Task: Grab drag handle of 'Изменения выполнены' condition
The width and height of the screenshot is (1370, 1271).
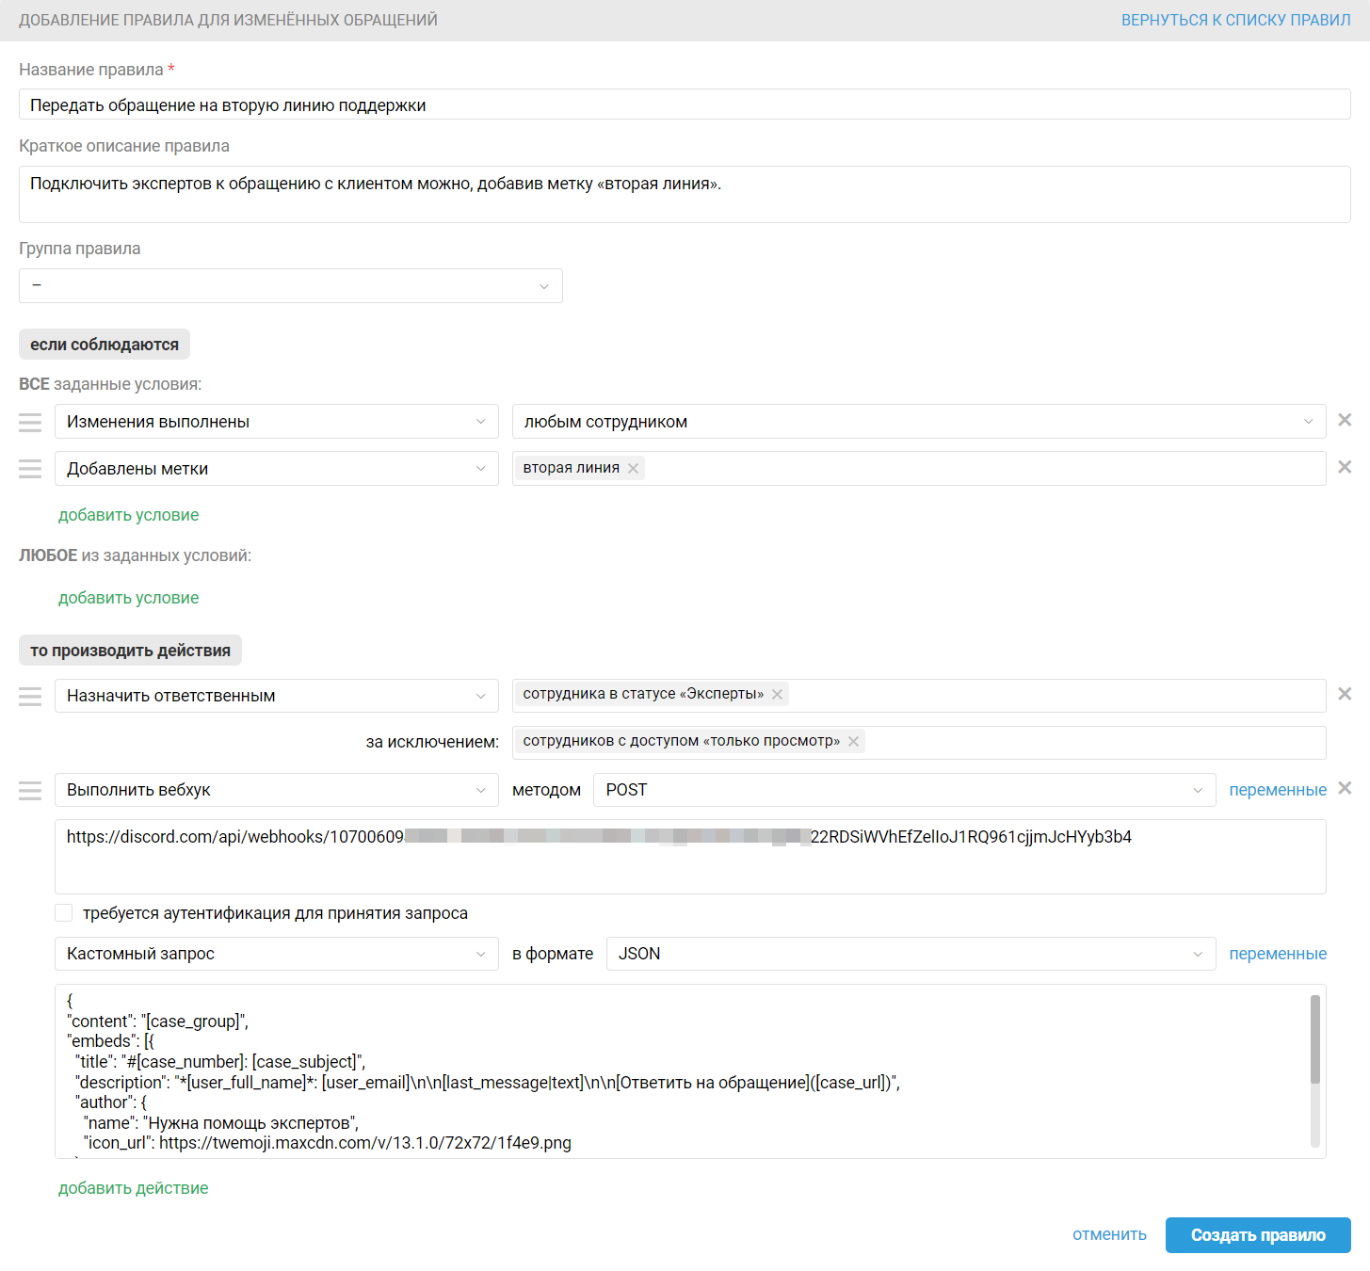Action: [30, 422]
